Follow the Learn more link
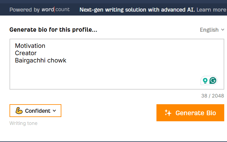 point(211,9)
